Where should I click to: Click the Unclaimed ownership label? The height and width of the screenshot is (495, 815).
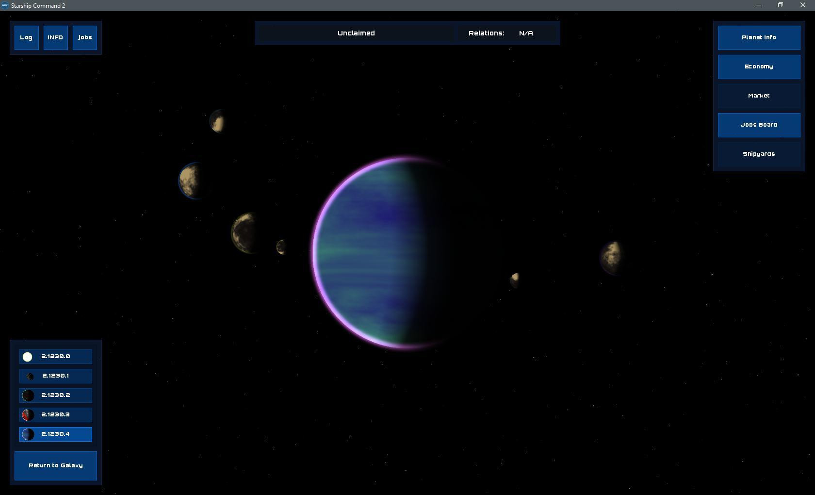coord(356,33)
